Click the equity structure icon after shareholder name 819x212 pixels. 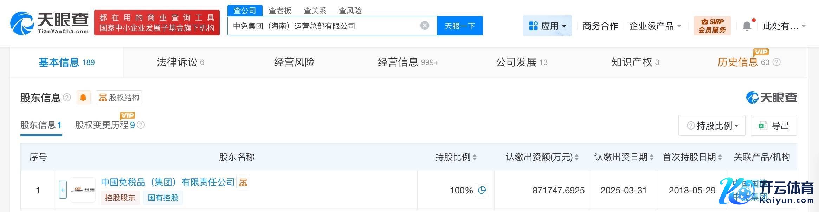click(x=243, y=183)
